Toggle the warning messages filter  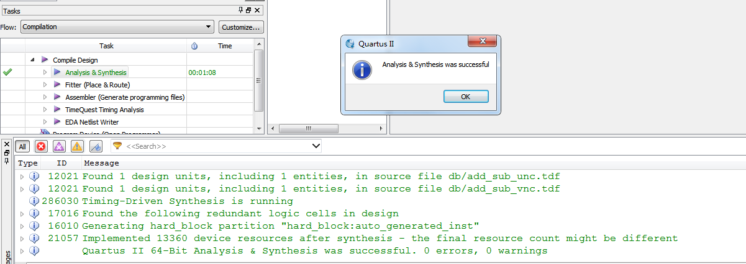tap(77, 146)
